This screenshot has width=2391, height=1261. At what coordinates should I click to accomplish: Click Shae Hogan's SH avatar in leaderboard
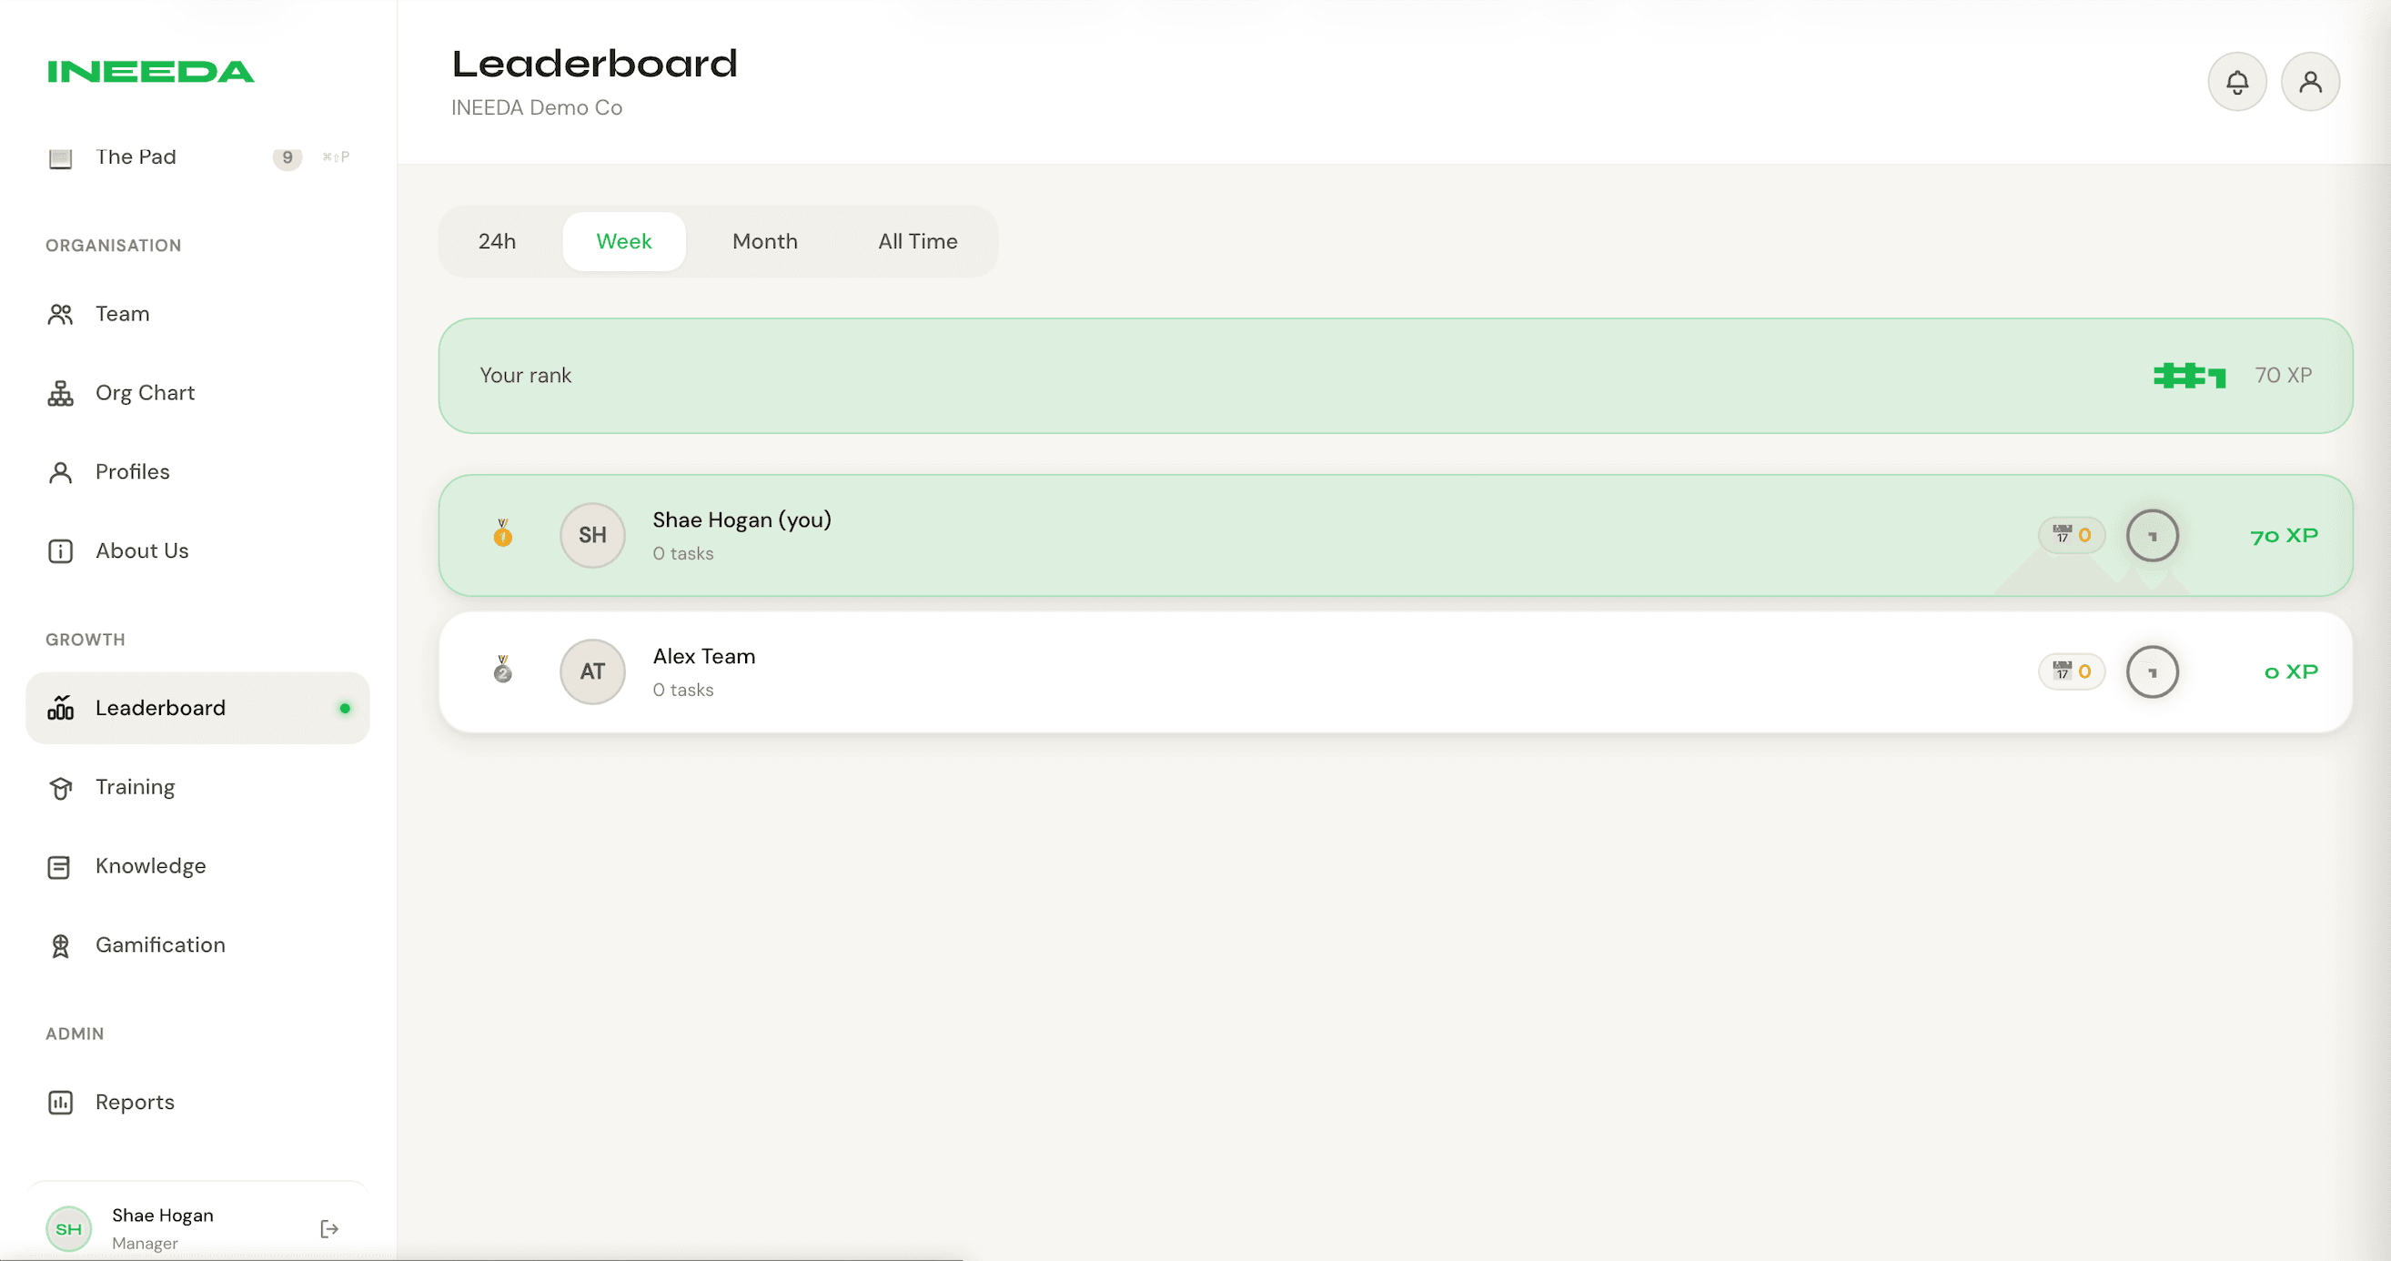pos(592,535)
